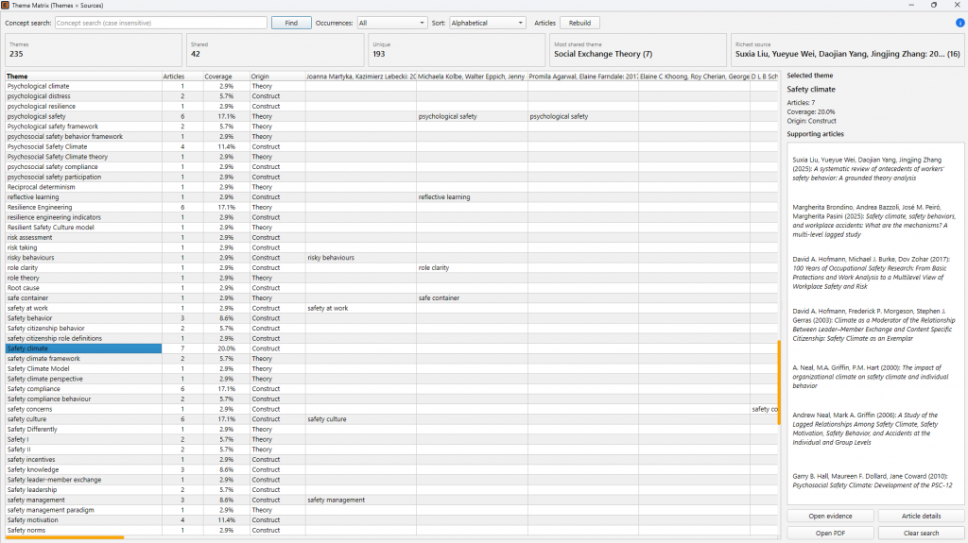This screenshot has height=543, width=968.
Task: Click the Coverage column header
Action: [226, 76]
